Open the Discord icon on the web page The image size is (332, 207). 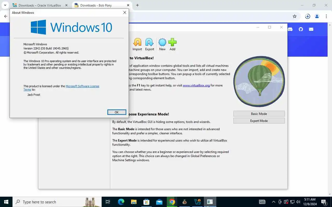[x=290, y=29]
